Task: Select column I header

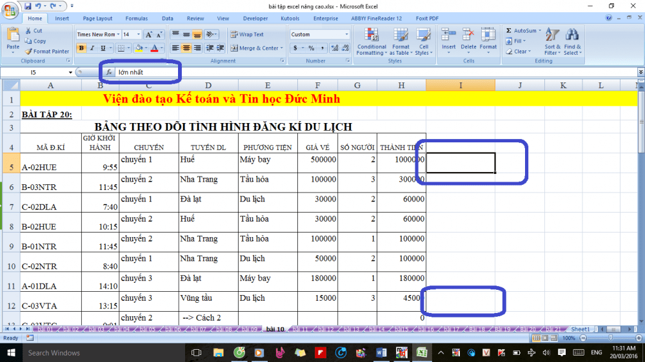Action: (x=461, y=86)
